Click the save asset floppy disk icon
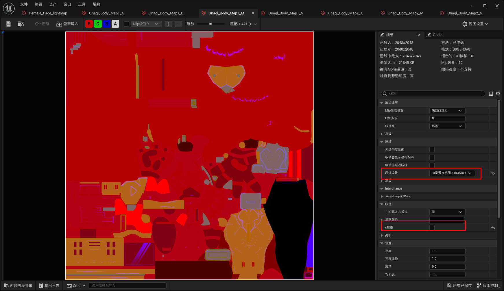The image size is (504, 291). coord(8,24)
